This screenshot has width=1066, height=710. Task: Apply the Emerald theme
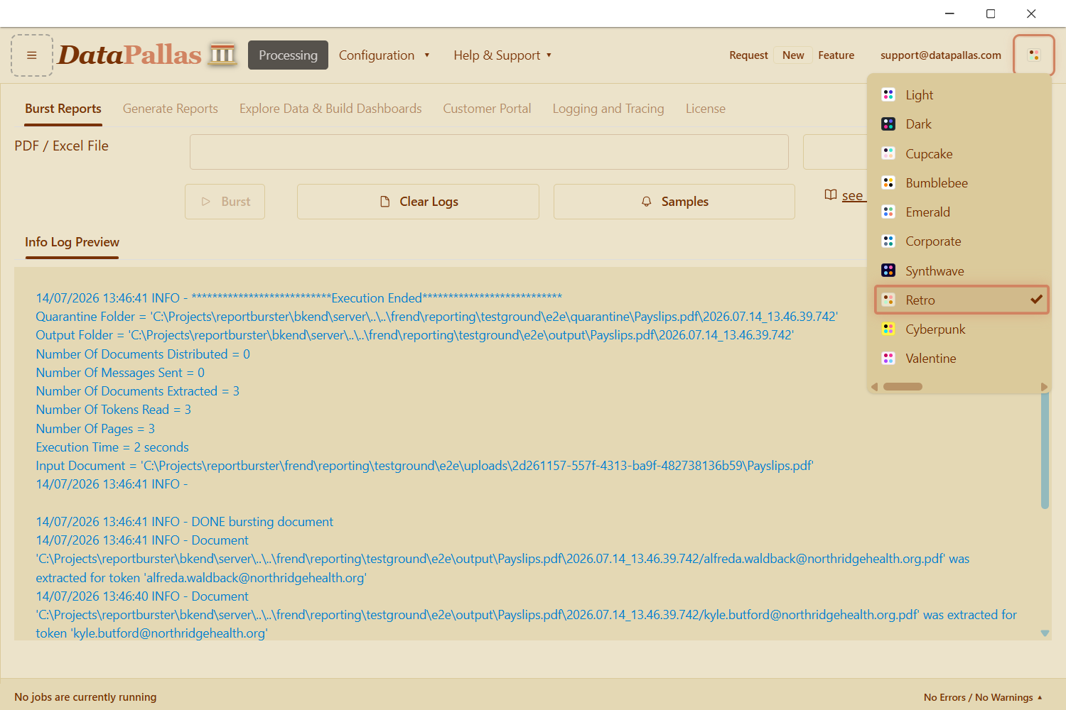[x=962, y=212]
